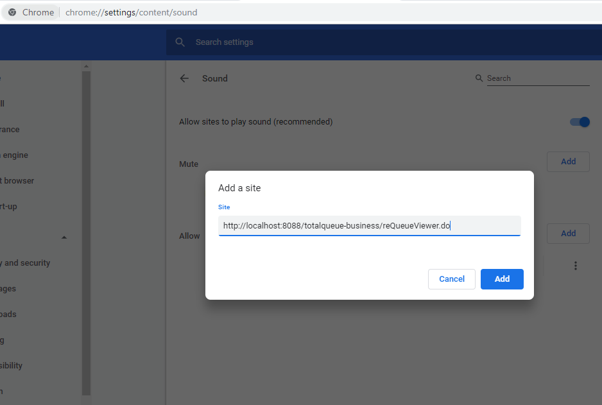This screenshot has width=602, height=405.
Task: Click the Add button in the dialog
Action: (x=502, y=279)
